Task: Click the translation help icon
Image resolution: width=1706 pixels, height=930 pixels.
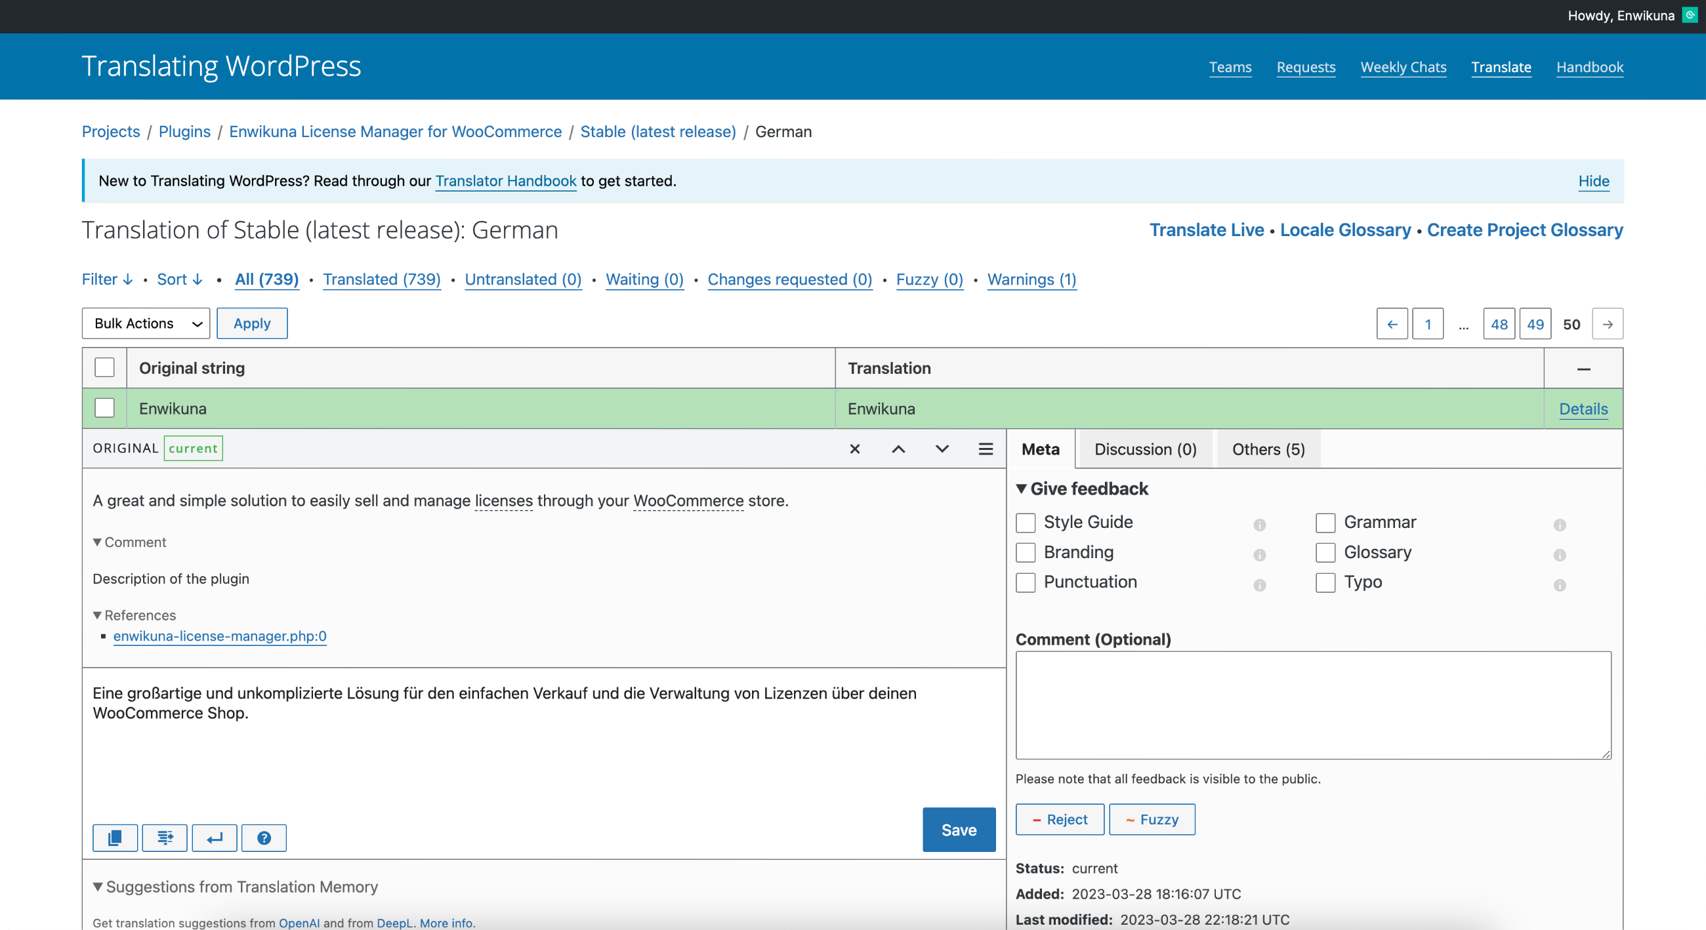Action: click(264, 836)
